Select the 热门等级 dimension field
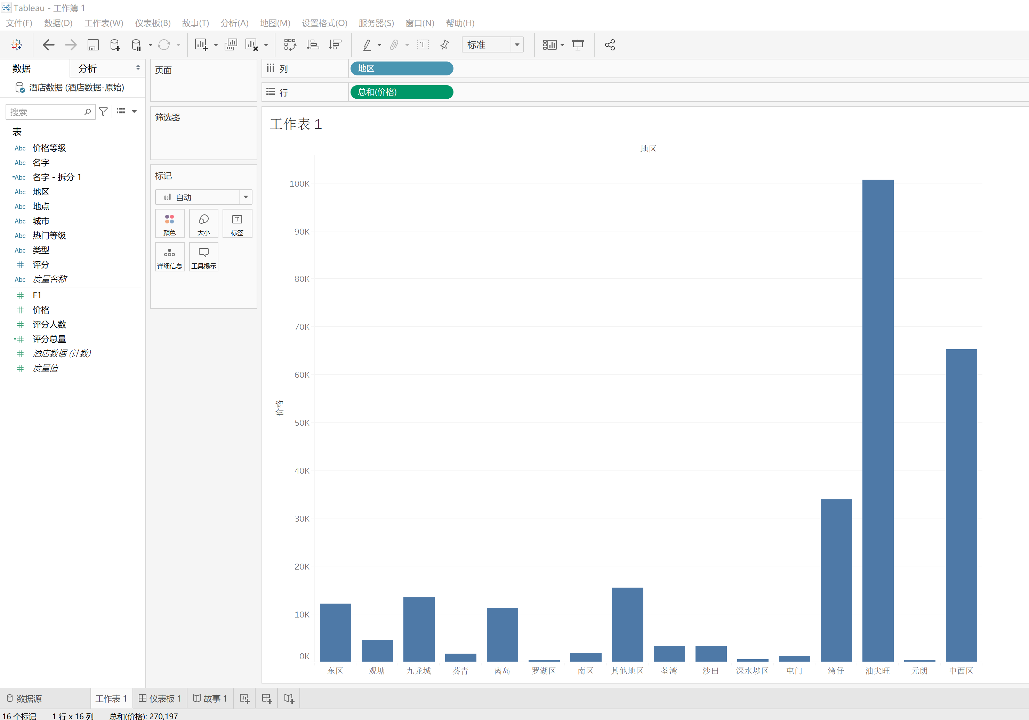Screen dimensions: 1029x720 click(x=49, y=236)
